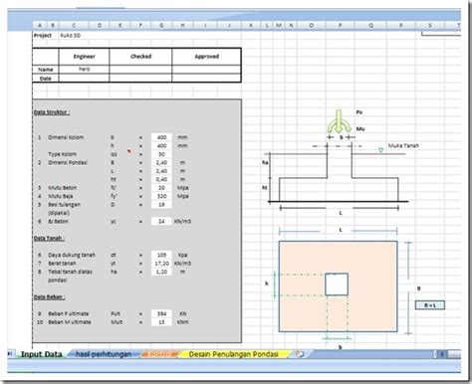Click the 'Checked' header cell
472x384 pixels.
click(140, 57)
